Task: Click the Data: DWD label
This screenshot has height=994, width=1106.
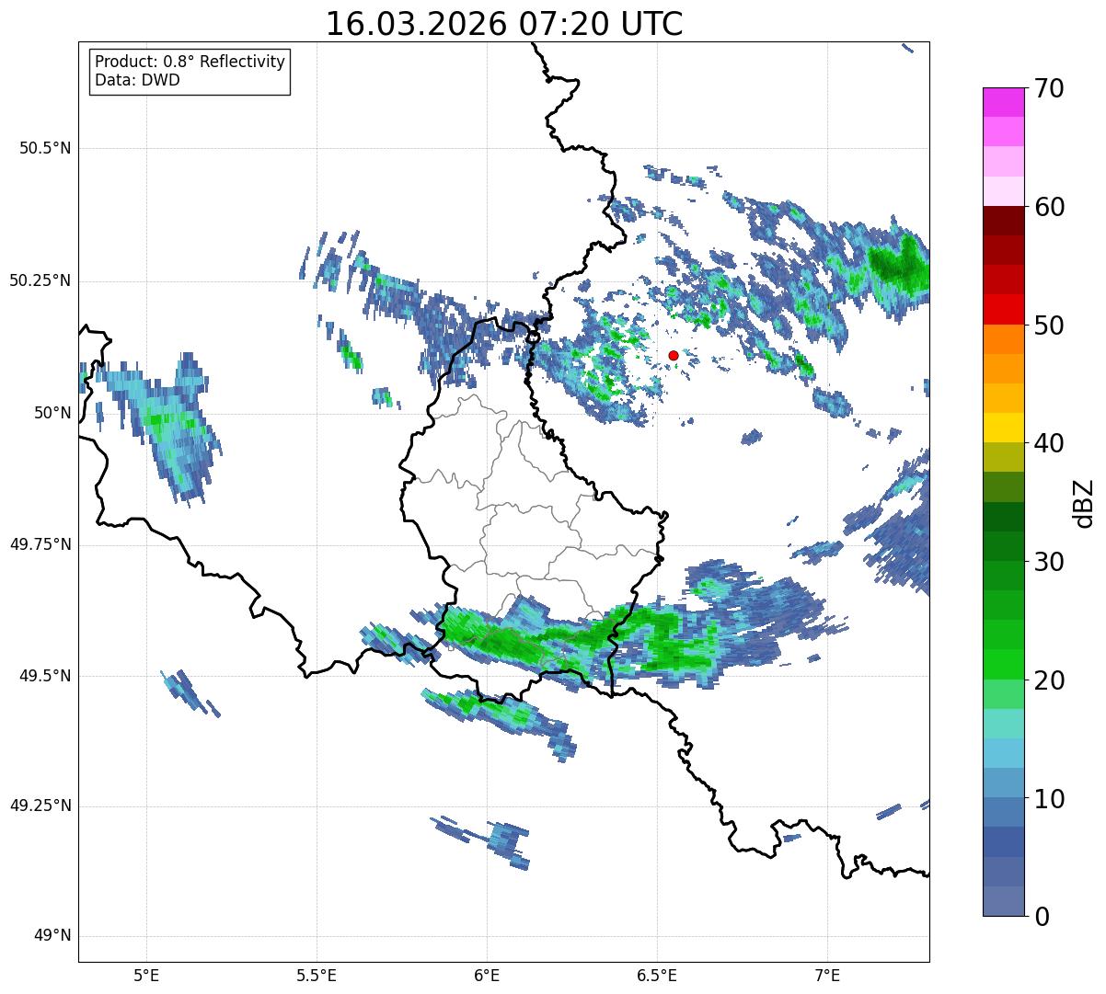Action: pos(137,80)
